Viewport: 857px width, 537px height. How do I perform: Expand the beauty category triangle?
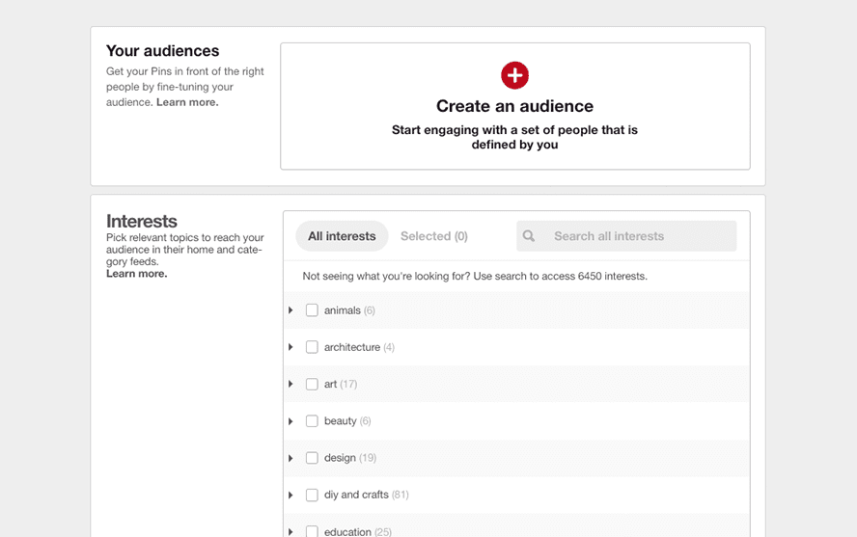click(290, 421)
